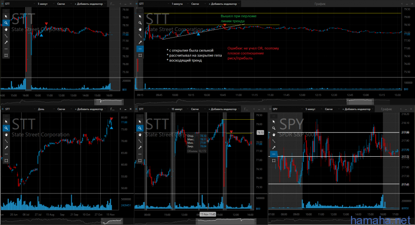Select hand tool in STT 15 минут chart
Image resolution: width=415 pixels, height=225 pixels.
140,135
